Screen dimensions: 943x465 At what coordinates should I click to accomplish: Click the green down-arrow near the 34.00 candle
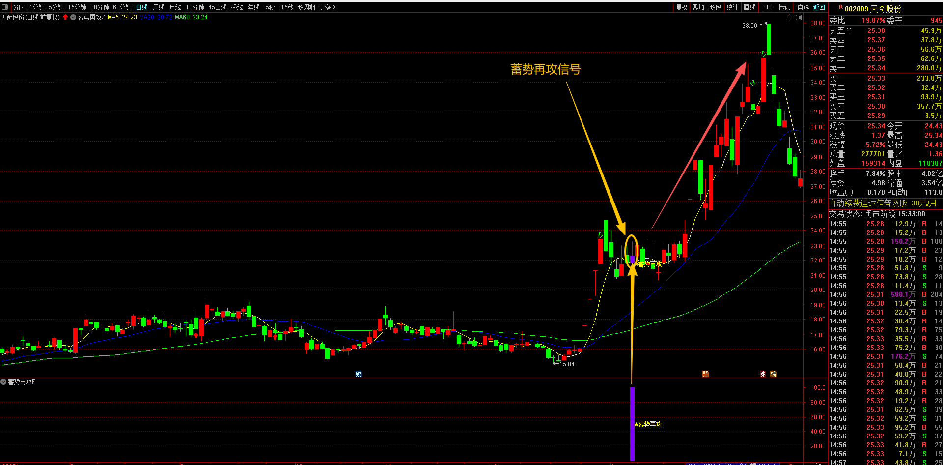(753, 83)
